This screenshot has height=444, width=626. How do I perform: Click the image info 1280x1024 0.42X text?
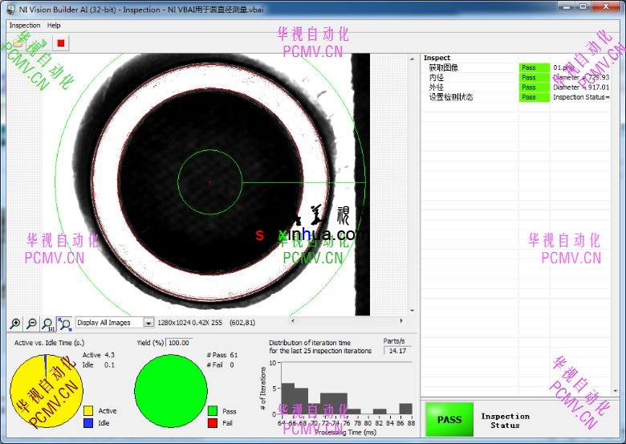[x=189, y=322]
